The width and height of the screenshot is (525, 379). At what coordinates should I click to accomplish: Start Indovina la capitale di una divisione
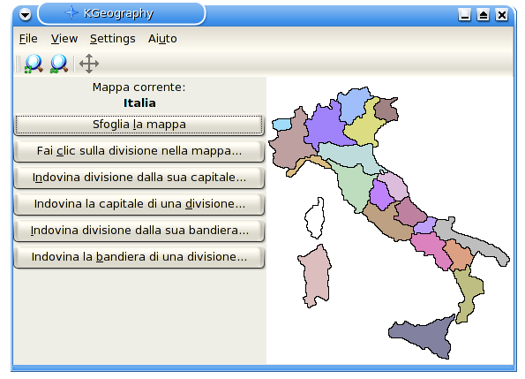139,204
